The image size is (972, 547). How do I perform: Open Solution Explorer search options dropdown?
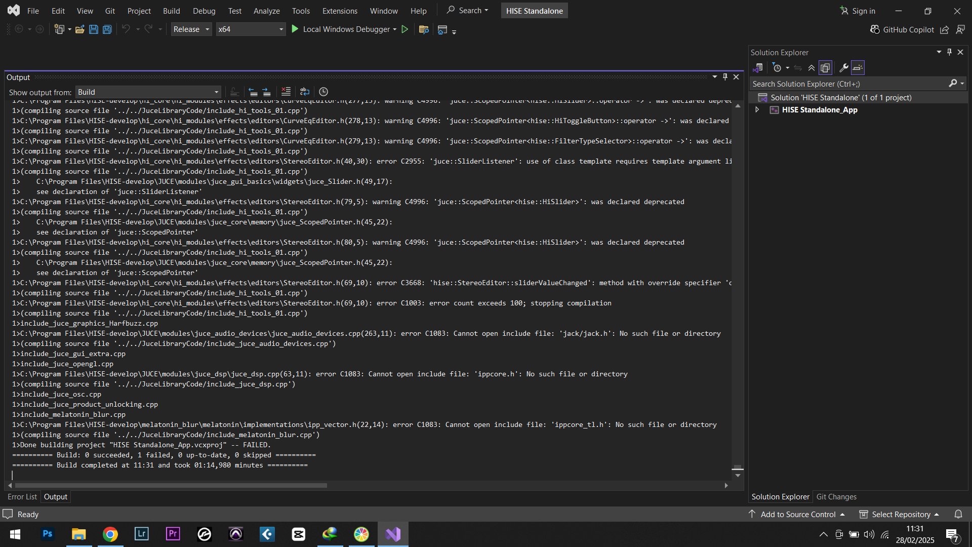[962, 84]
